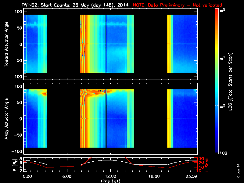Click the 0:00 time axis tick label
The height and width of the screenshot is (183, 244).
point(27,176)
